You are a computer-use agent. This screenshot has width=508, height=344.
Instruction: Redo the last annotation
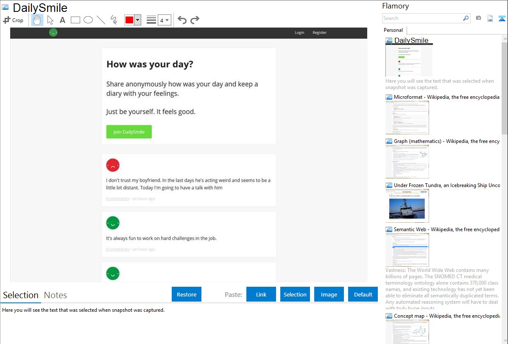(x=195, y=20)
